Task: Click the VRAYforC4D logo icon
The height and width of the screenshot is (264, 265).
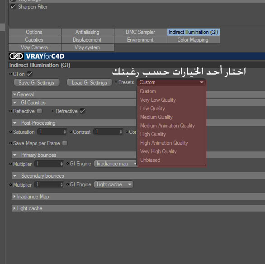Action: click(x=16, y=56)
